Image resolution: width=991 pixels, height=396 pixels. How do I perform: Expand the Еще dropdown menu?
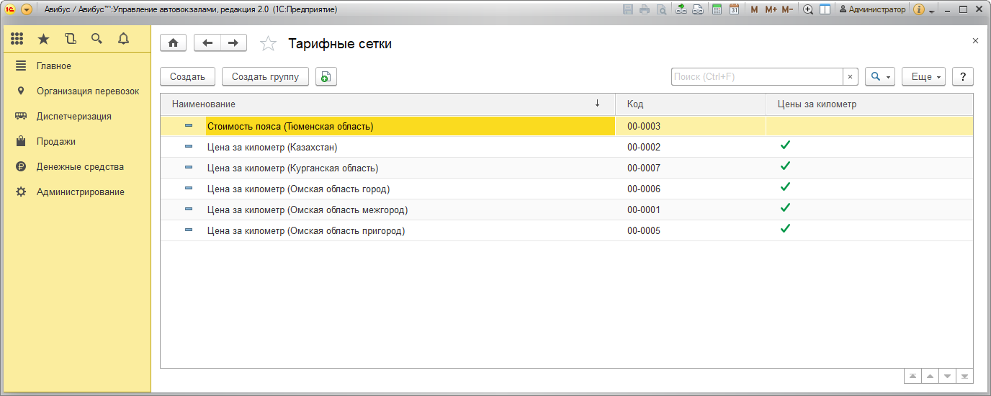[x=923, y=77]
